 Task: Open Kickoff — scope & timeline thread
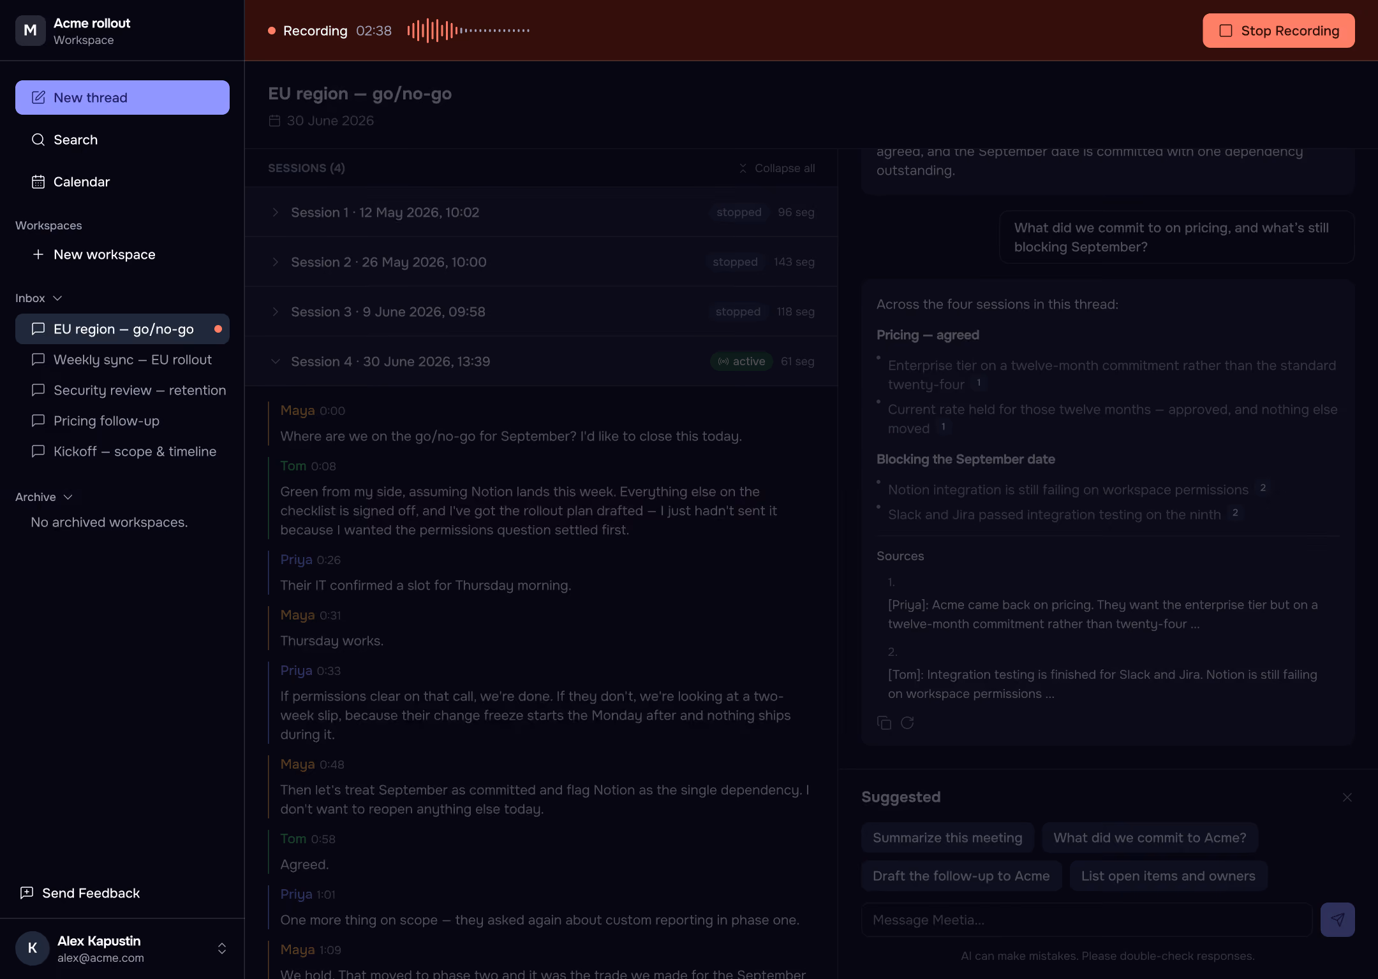click(x=122, y=451)
